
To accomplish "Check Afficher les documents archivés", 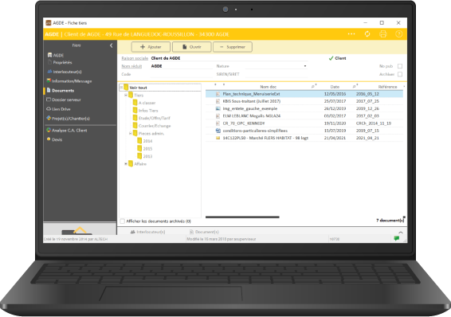I will coord(122,221).
